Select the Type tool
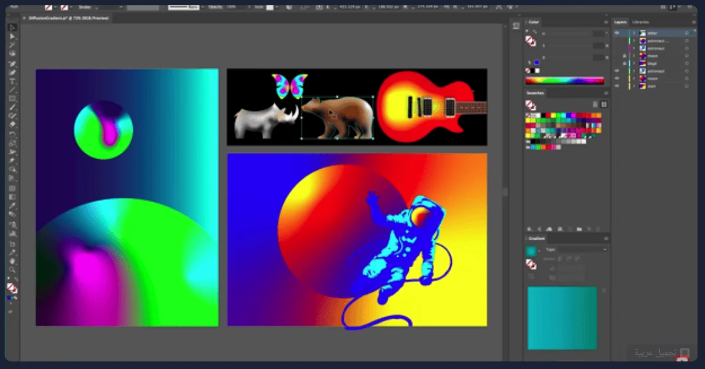Viewport: 705px width, 369px height. [x=12, y=81]
